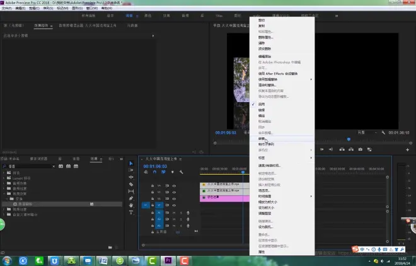Click the Program monitor button editor plus
This screenshot has width=416, height=266.
(408, 150)
